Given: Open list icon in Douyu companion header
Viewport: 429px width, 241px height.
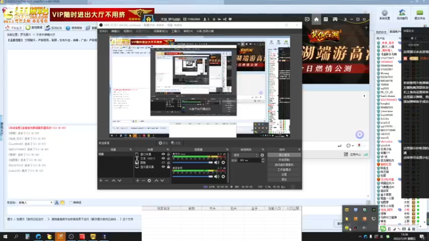Looking at the screenshot, I should pos(326,19).
